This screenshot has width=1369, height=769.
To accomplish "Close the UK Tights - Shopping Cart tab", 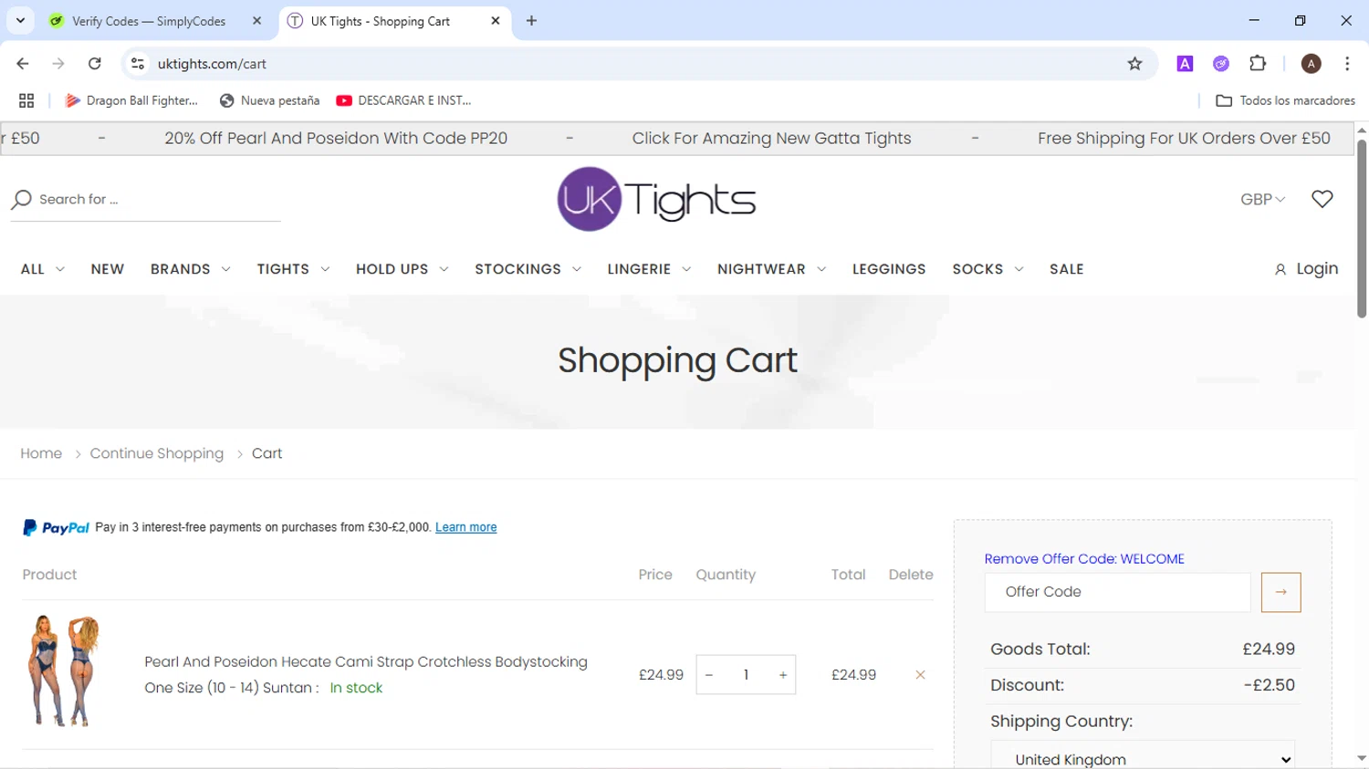I will point(496,21).
